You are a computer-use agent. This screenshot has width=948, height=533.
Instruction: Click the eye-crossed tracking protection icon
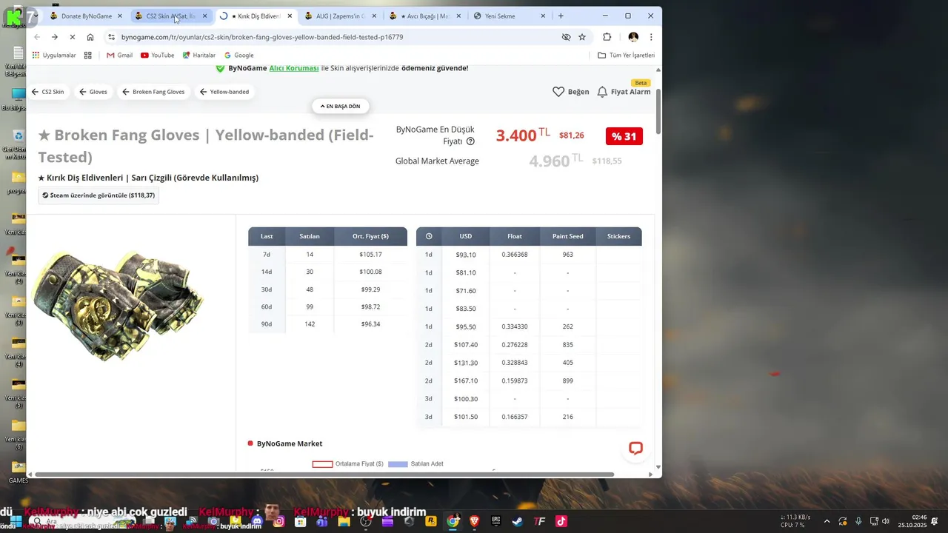pos(566,37)
